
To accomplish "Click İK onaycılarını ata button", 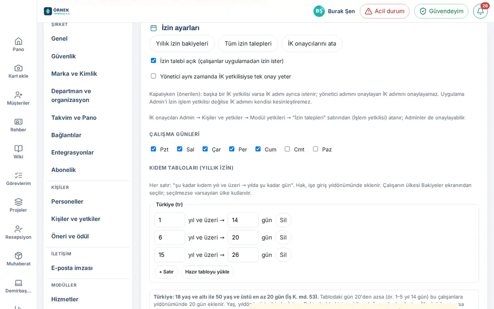I will pyautogui.click(x=312, y=44).
